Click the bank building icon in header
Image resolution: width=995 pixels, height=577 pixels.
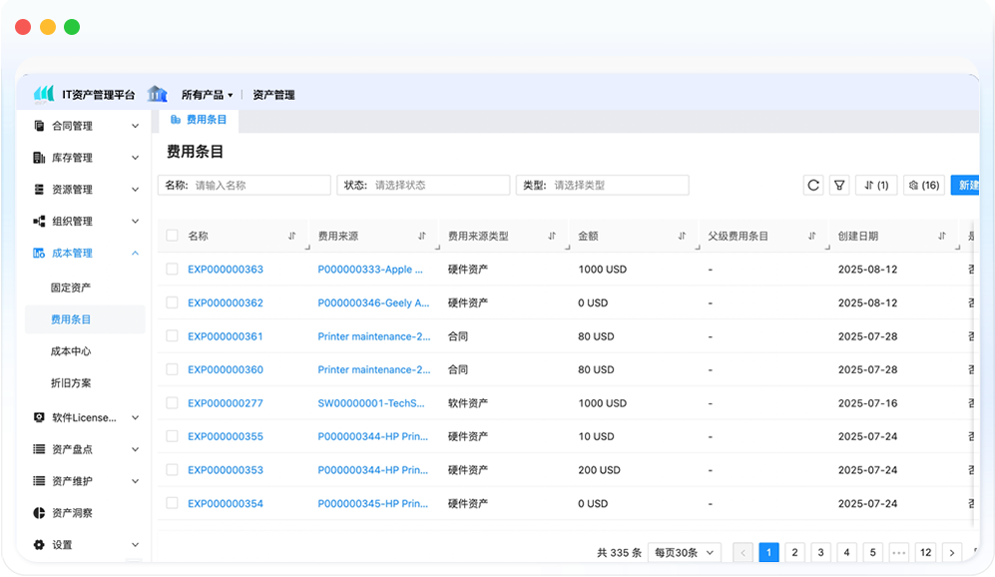point(157,94)
